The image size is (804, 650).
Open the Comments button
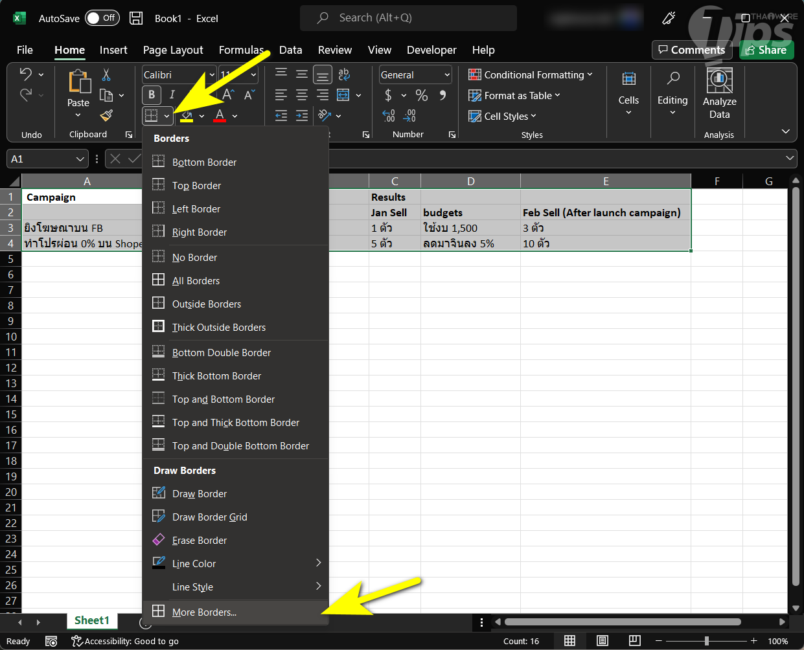[x=691, y=50]
